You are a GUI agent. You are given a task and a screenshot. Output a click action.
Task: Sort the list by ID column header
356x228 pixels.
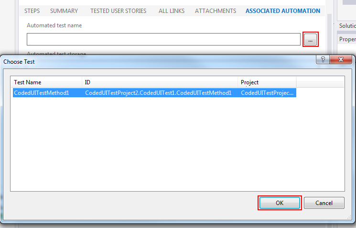tap(160, 82)
